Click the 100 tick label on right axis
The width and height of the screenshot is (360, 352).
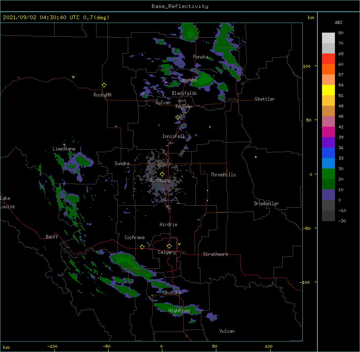pyautogui.click(x=307, y=66)
